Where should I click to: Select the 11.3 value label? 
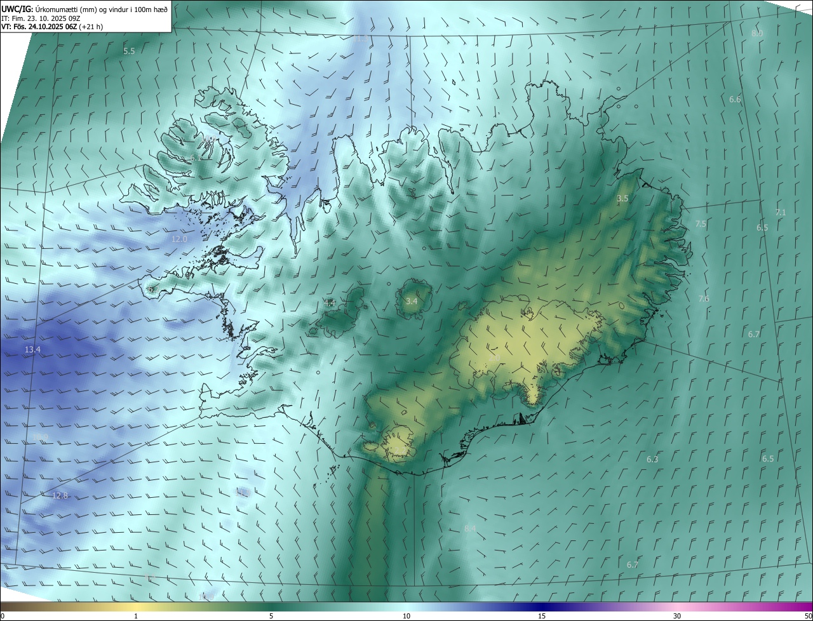pos(362,39)
